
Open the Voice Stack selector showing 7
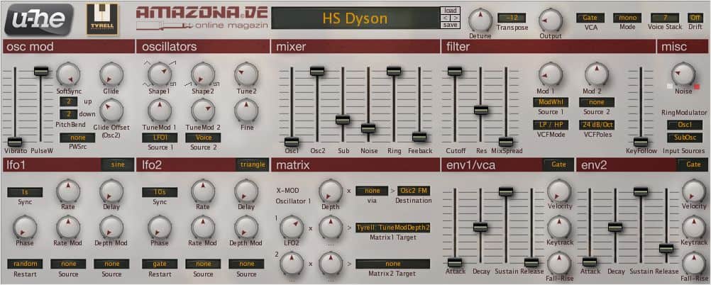point(665,18)
